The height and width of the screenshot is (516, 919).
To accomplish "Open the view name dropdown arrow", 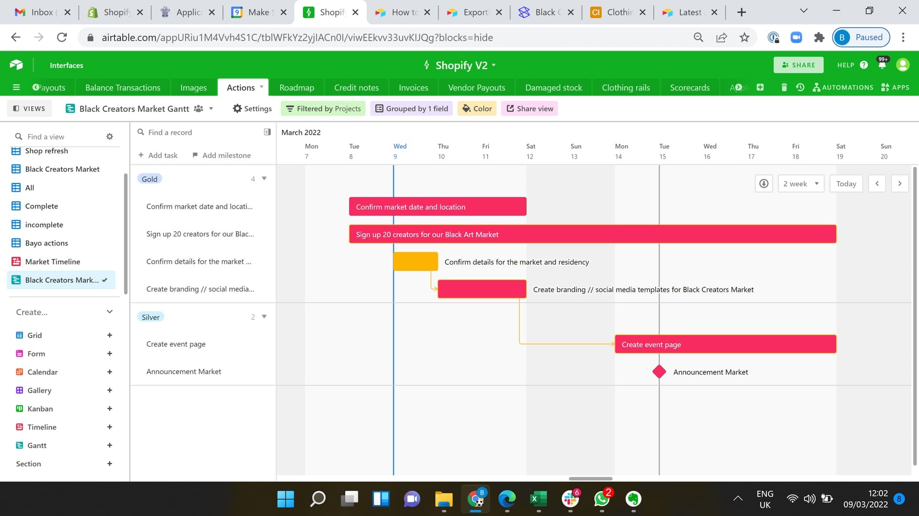I will tap(211, 108).
